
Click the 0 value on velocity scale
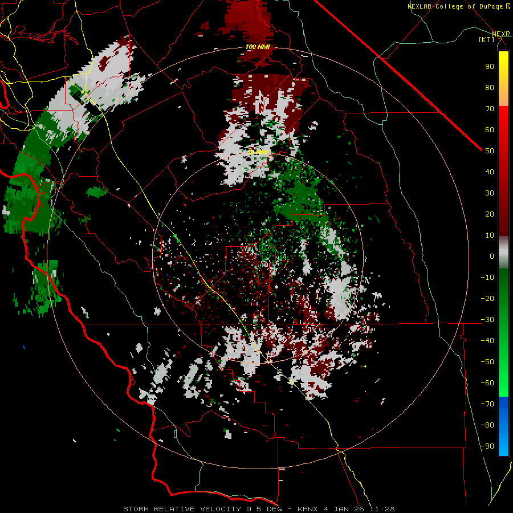click(492, 256)
